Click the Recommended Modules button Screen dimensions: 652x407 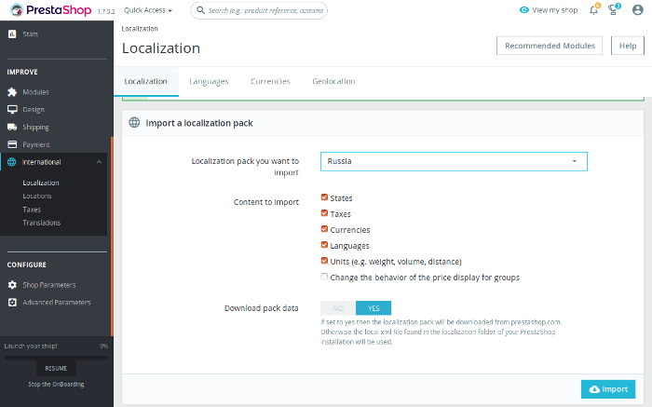click(x=550, y=46)
